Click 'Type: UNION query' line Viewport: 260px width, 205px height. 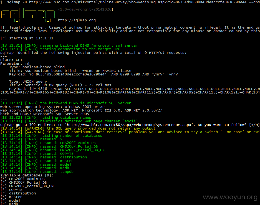click(28, 82)
